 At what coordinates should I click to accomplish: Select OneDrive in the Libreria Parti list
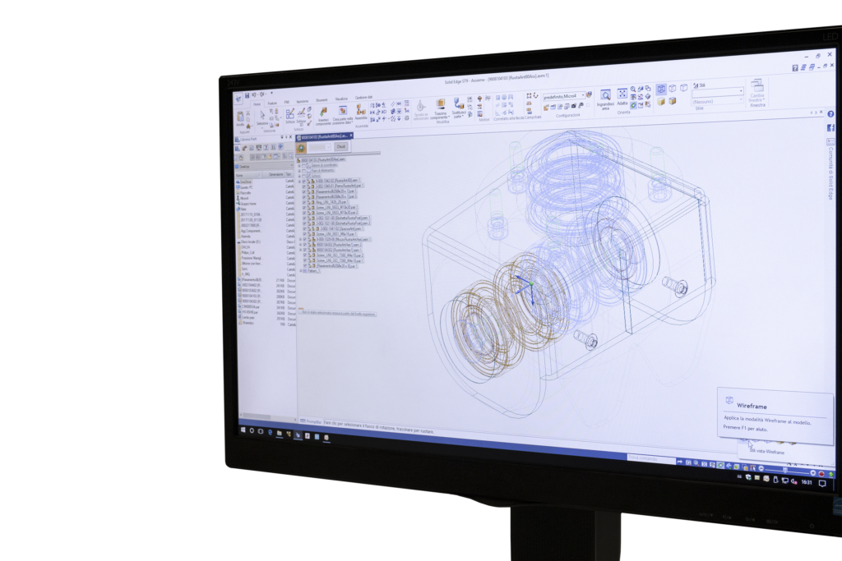click(x=245, y=182)
